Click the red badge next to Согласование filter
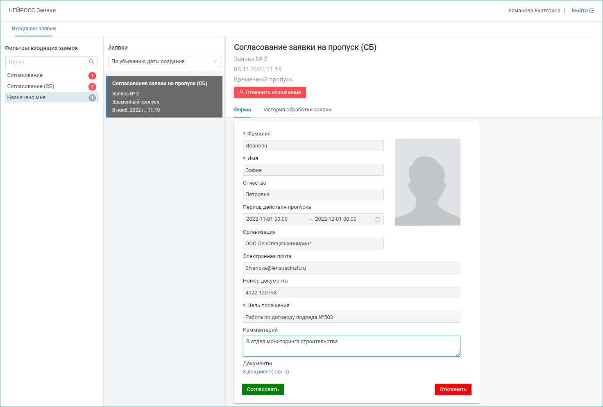This screenshot has width=603, height=407. (x=92, y=76)
